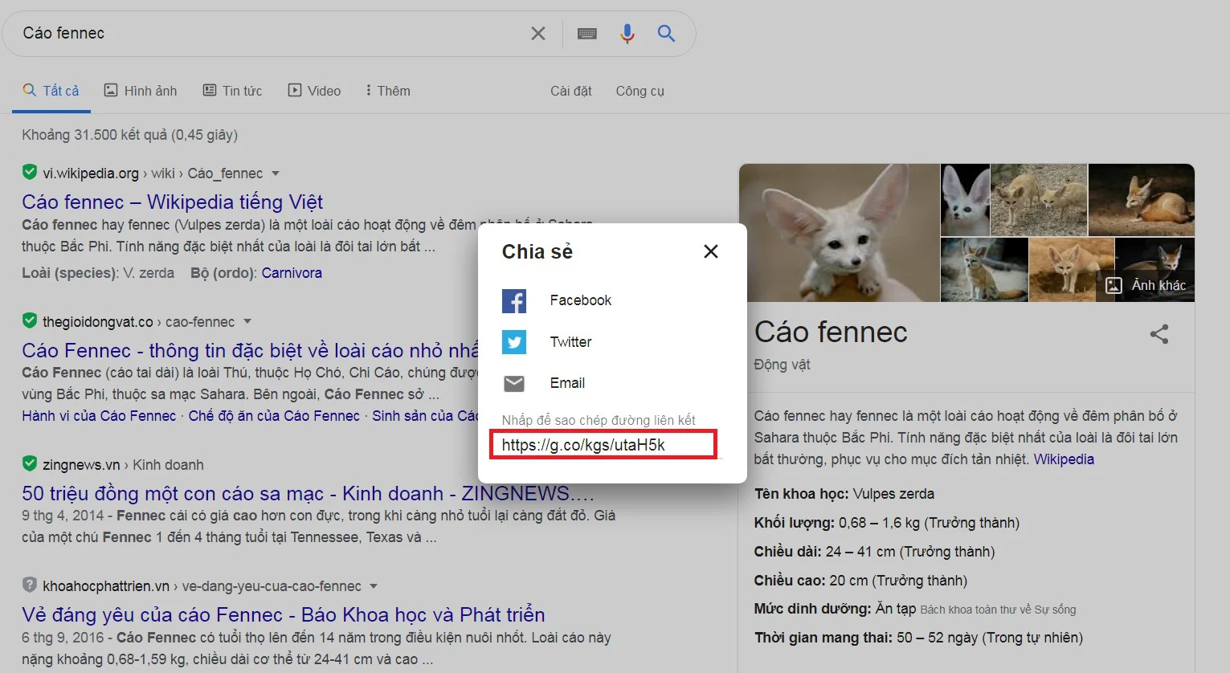Viewport: 1230px width, 673px height.
Task: Activate voice search with the microphone icon
Action: 627,33
